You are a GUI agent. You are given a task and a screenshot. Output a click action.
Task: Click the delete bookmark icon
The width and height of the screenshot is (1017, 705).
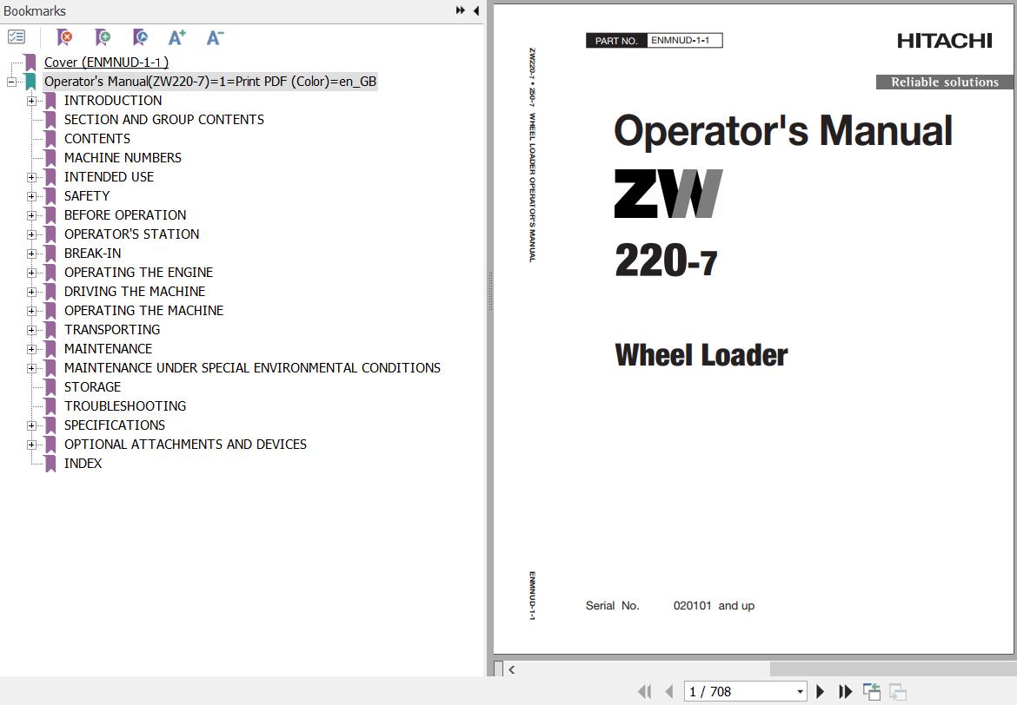pos(64,37)
